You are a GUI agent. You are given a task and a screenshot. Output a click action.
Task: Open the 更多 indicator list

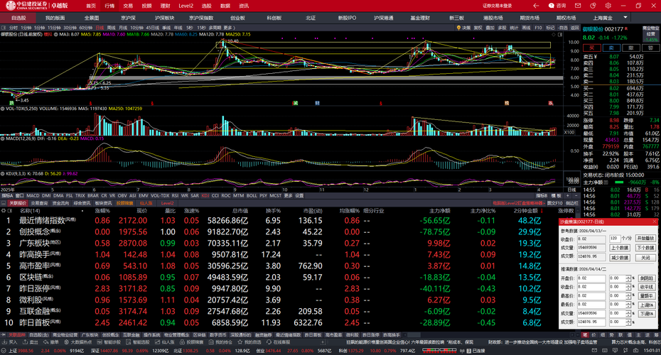pyautogui.click(x=289, y=196)
